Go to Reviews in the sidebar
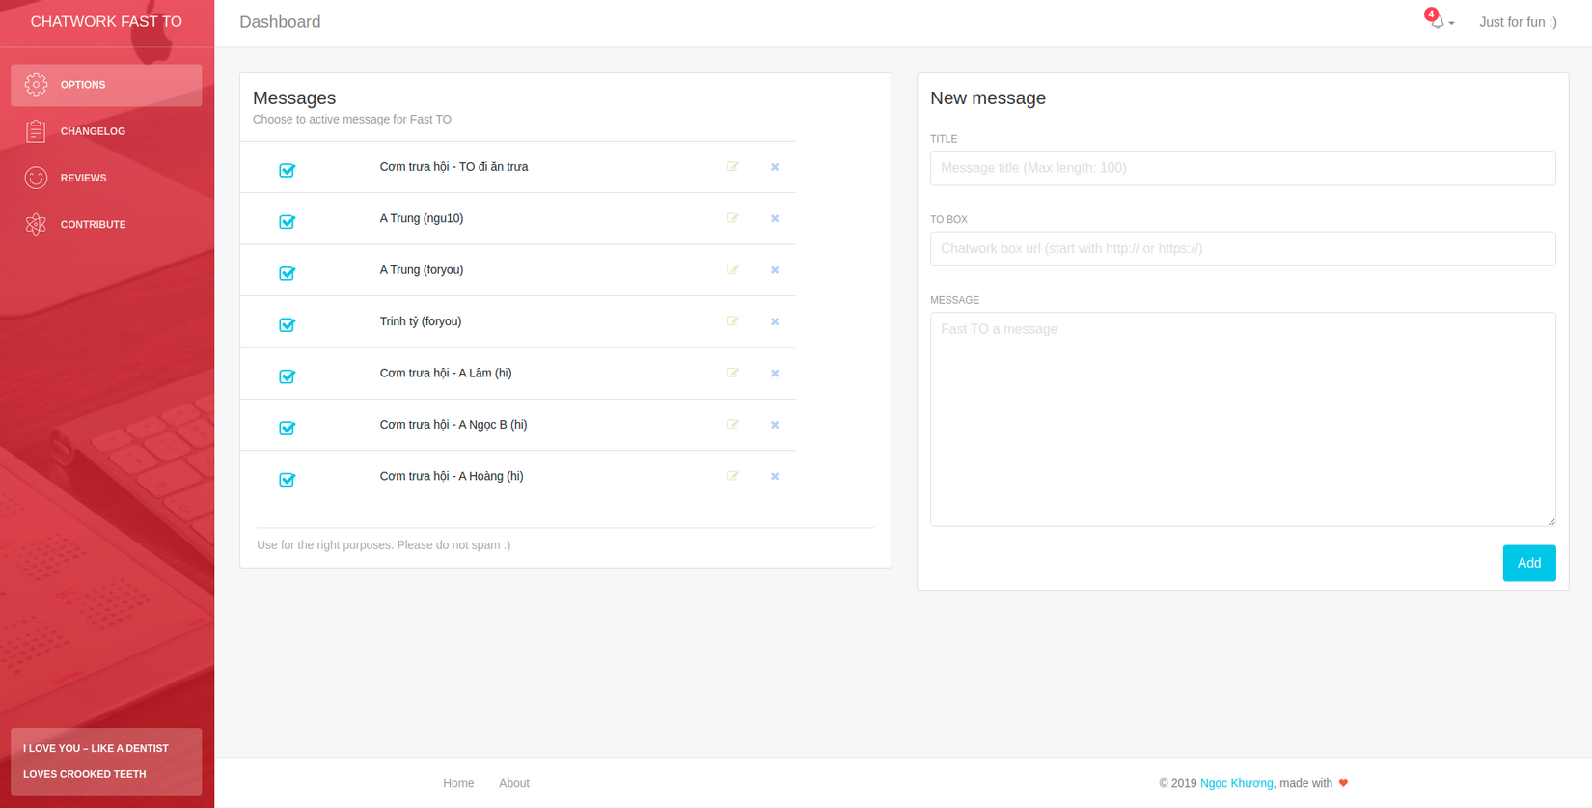This screenshot has width=1592, height=808. [x=83, y=178]
